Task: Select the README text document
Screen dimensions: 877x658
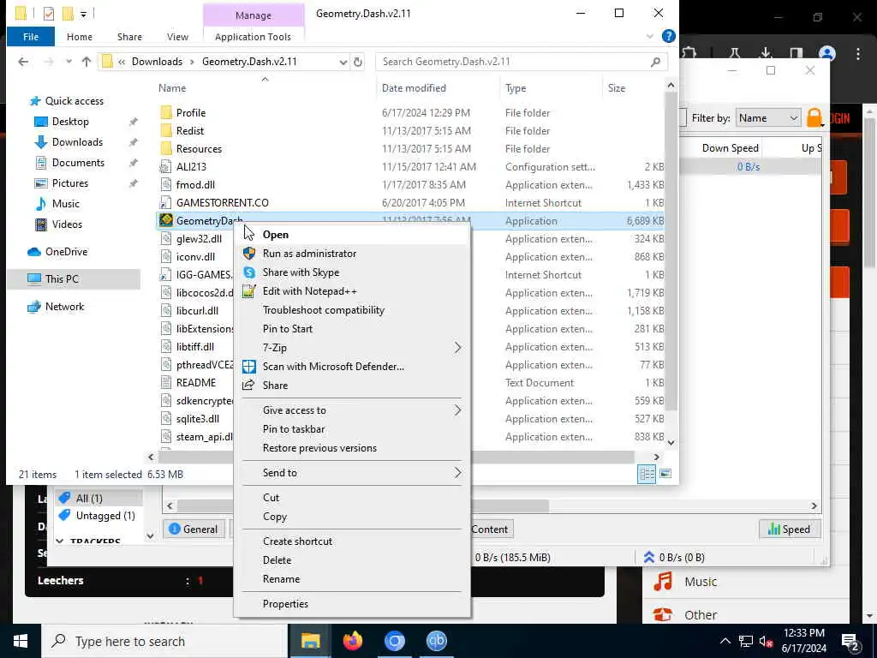Action: [x=196, y=383]
